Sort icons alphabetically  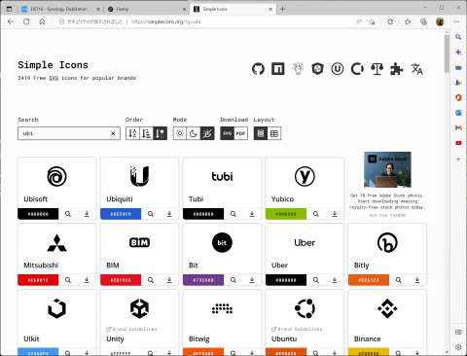coord(132,133)
